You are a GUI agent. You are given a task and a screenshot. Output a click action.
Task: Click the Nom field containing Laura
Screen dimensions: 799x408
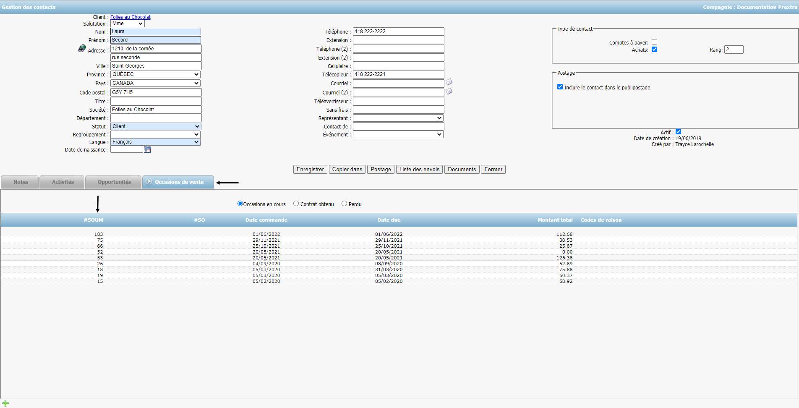[x=156, y=31]
